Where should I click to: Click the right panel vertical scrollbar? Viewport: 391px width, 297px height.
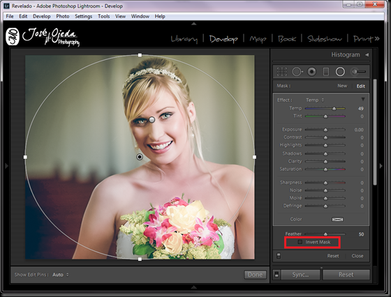(x=375, y=132)
